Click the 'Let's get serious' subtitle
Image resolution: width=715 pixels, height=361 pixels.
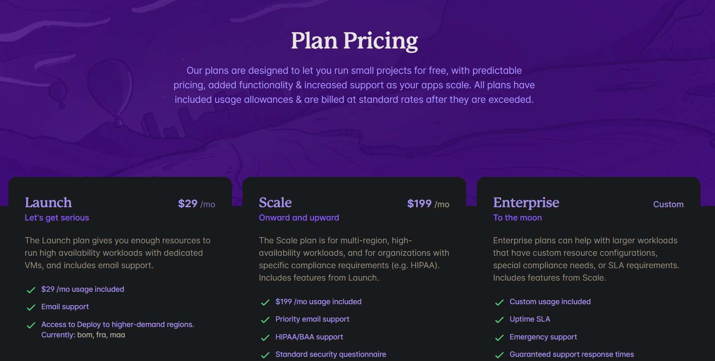coord(57,218)
